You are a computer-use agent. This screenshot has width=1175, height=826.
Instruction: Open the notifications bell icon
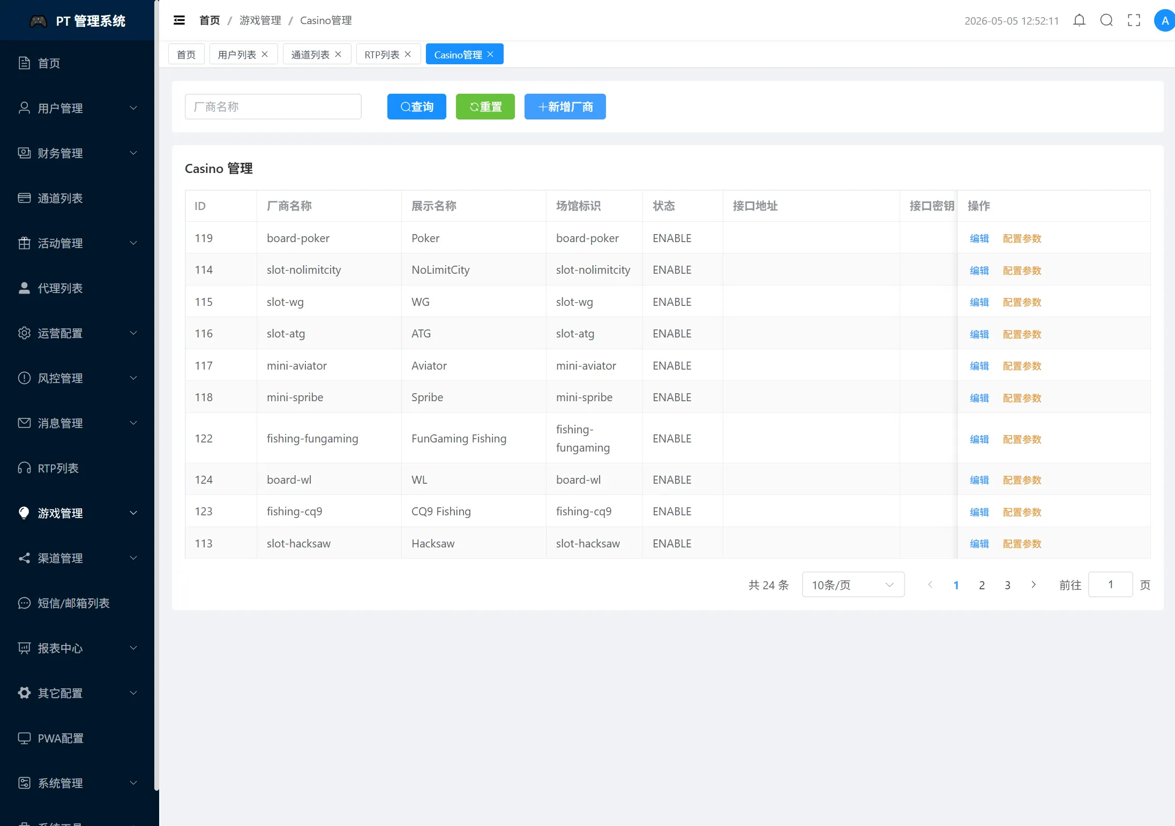pos(1079,20)
